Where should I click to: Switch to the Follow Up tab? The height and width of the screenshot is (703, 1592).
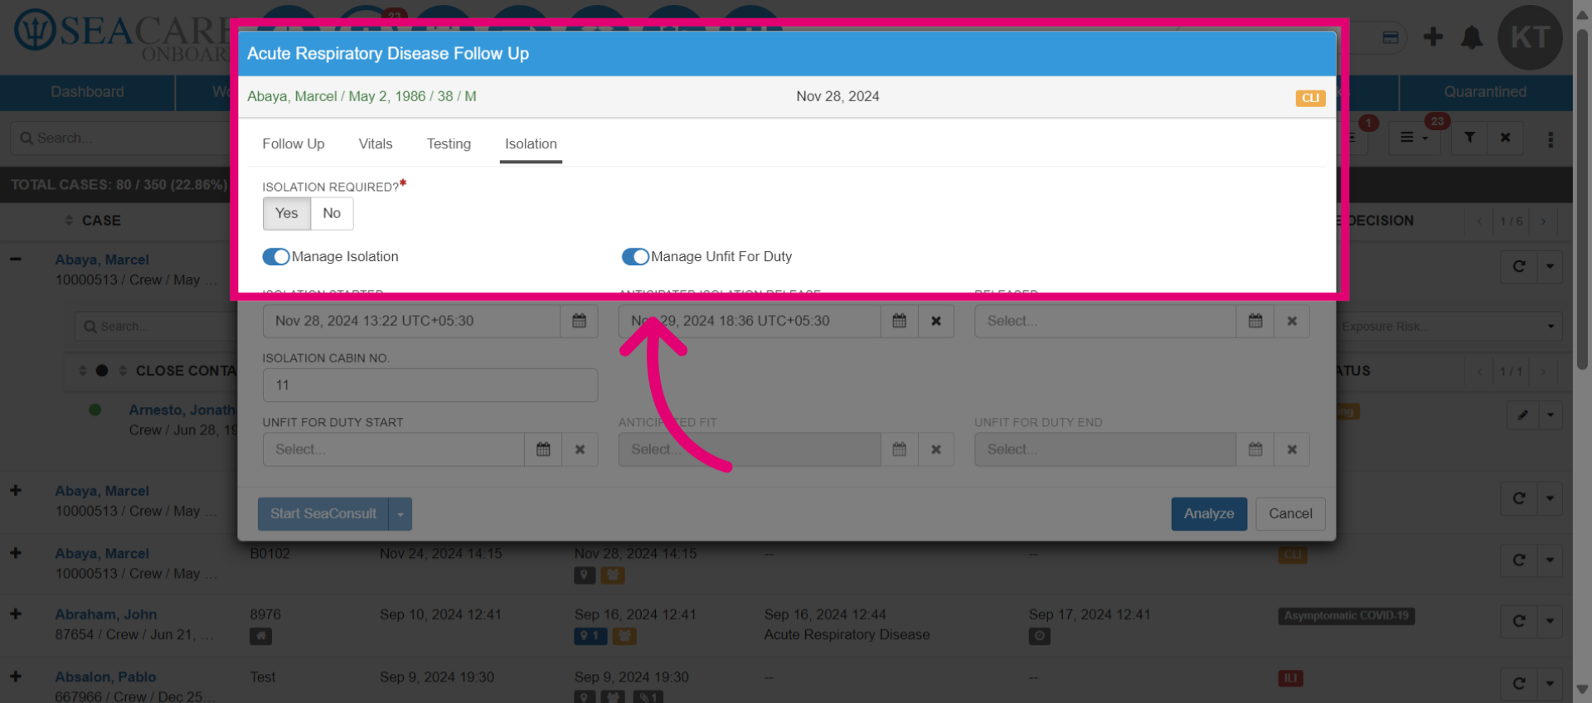pyautogui.click(x=294, y=144)
